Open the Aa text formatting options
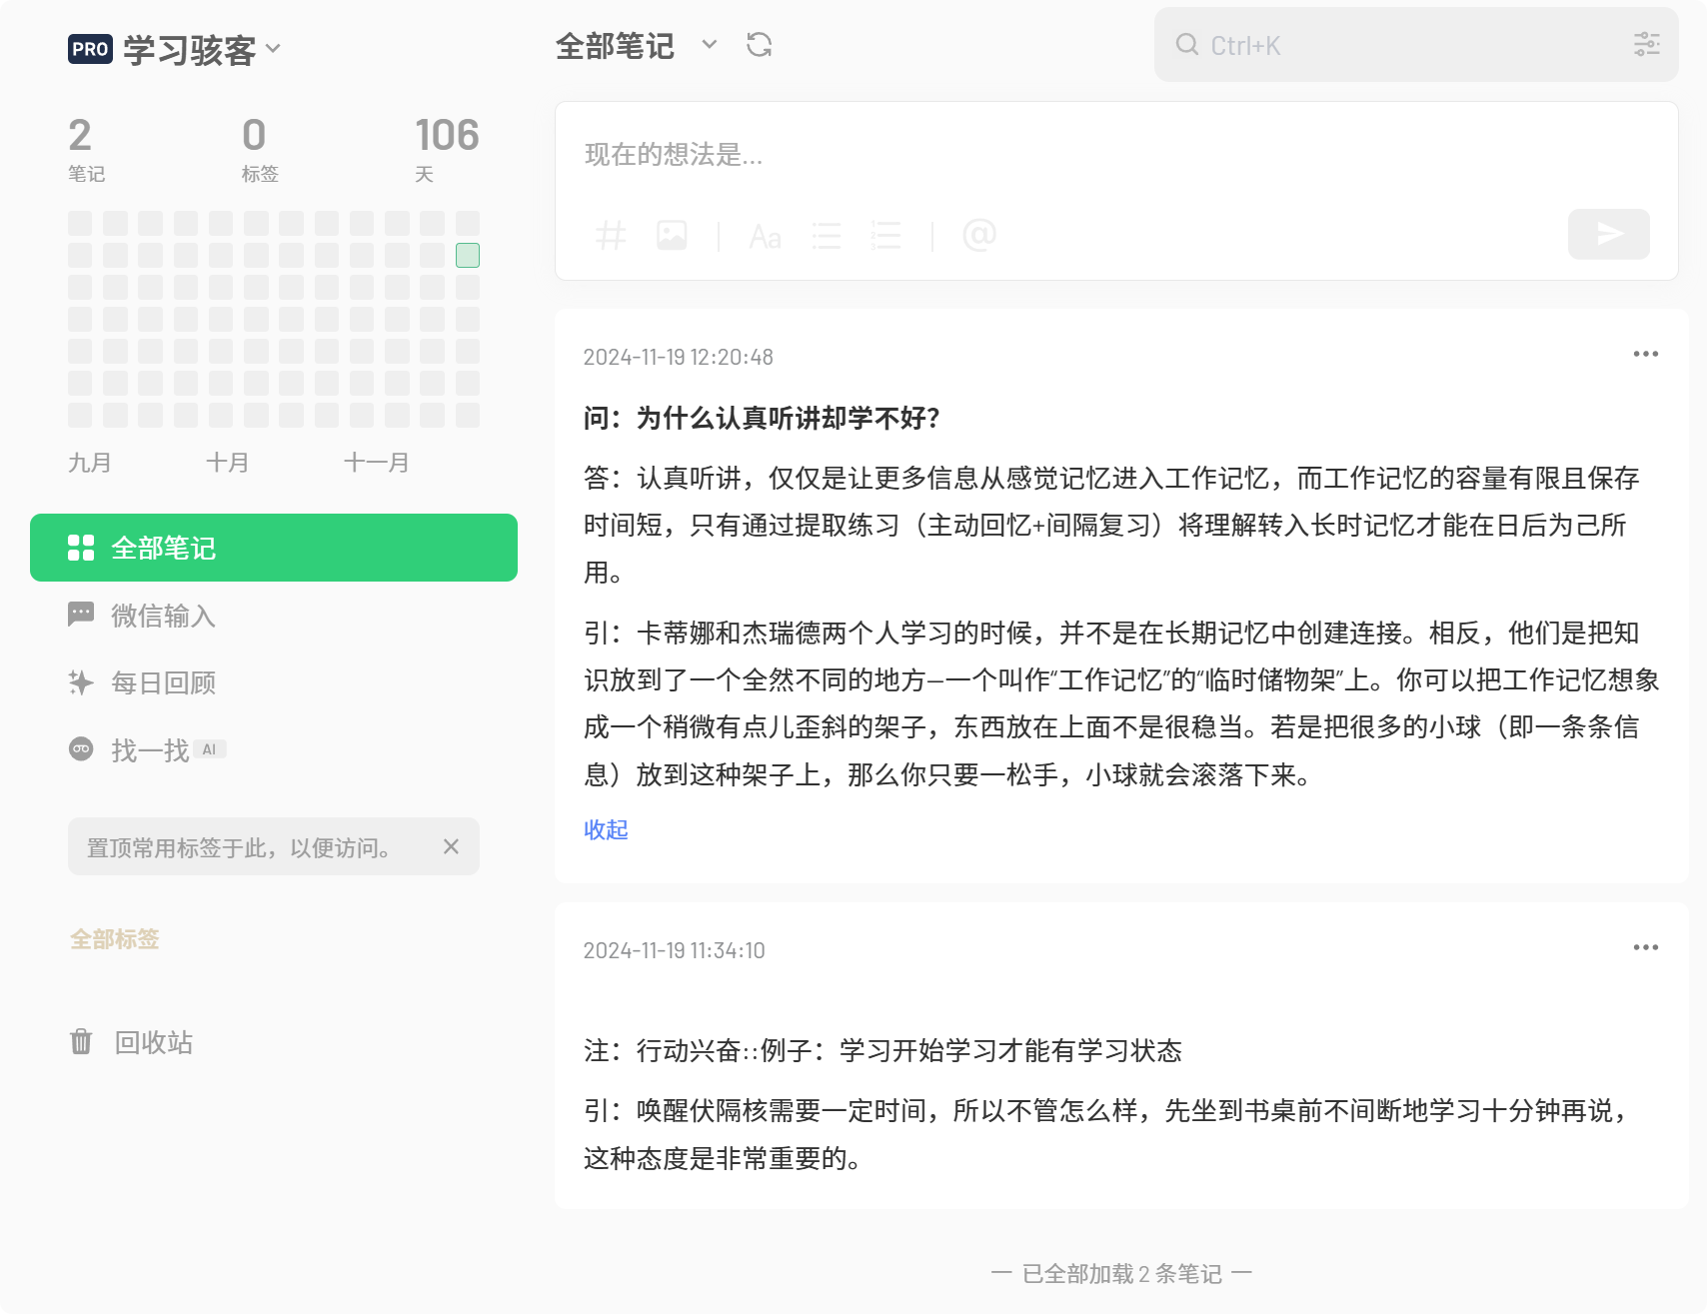The image size is (1707, 1314). tap(765, 237)
